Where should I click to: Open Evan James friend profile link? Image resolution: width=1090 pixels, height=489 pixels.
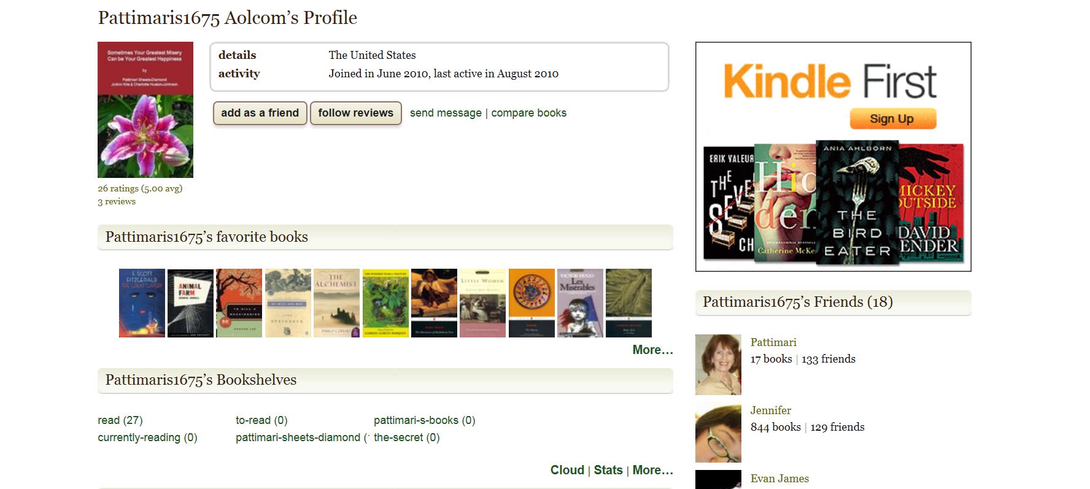click(779, 479)
